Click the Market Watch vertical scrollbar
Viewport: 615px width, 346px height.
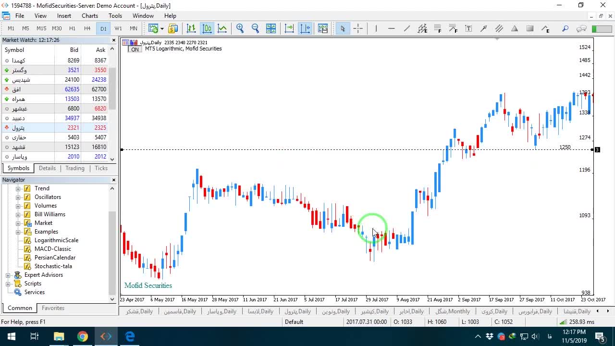(x=112, y=89)
